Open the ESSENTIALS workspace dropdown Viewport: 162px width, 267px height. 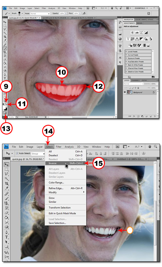point(141,8)
